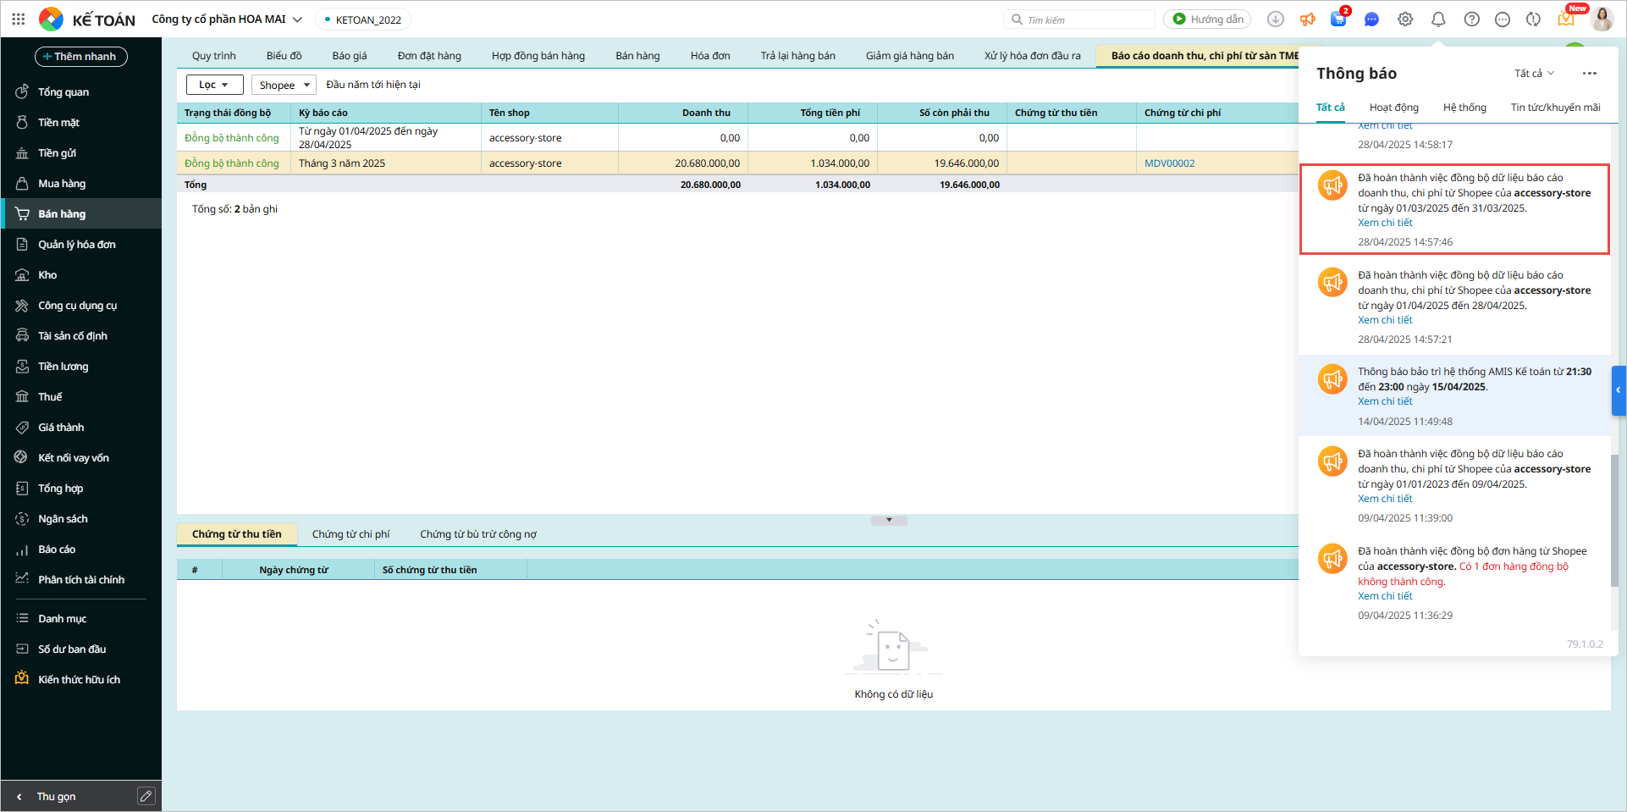1627x812 pixels.
Task: Open the help question mark icon
Action: click(1472, 19)
